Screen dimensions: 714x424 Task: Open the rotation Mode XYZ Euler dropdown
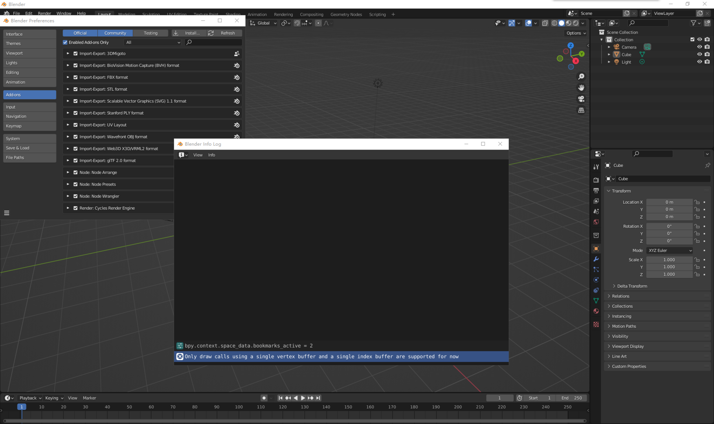tap(670, 250)
